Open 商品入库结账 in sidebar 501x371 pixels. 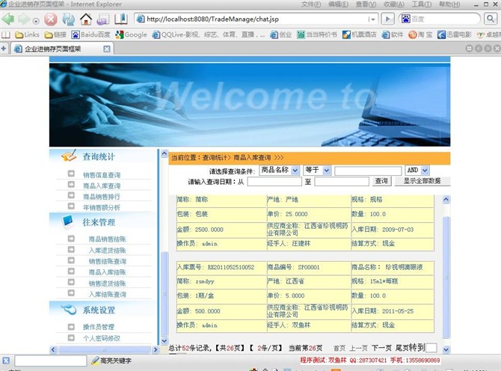(108, 272)
